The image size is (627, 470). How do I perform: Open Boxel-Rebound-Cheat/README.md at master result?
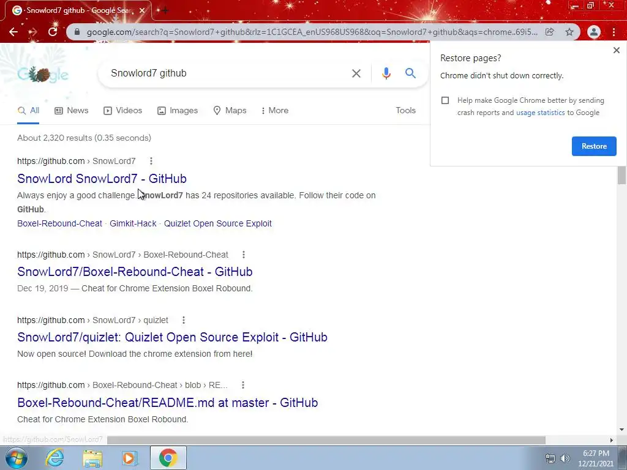click(168, 403)
